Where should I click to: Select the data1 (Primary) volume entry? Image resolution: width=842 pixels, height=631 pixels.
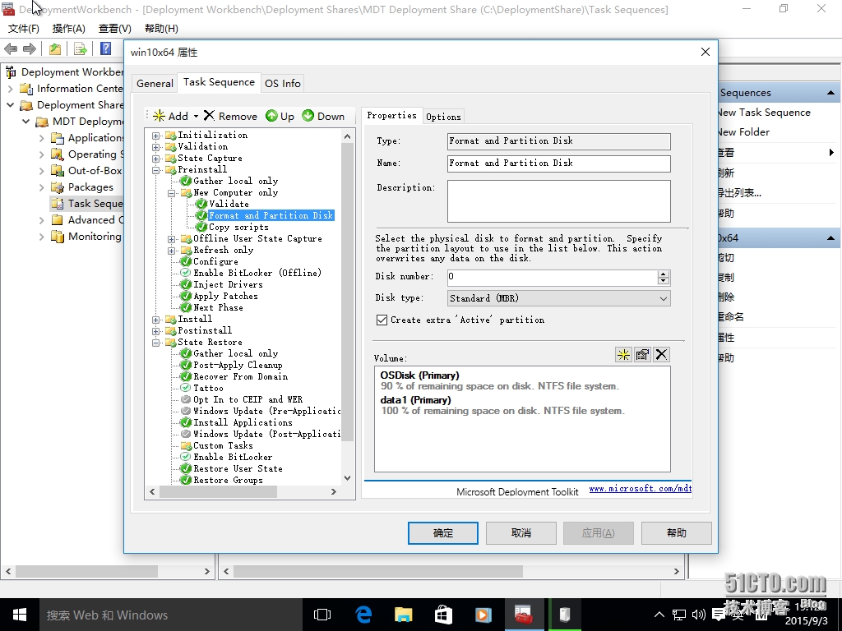click(502, 405)
